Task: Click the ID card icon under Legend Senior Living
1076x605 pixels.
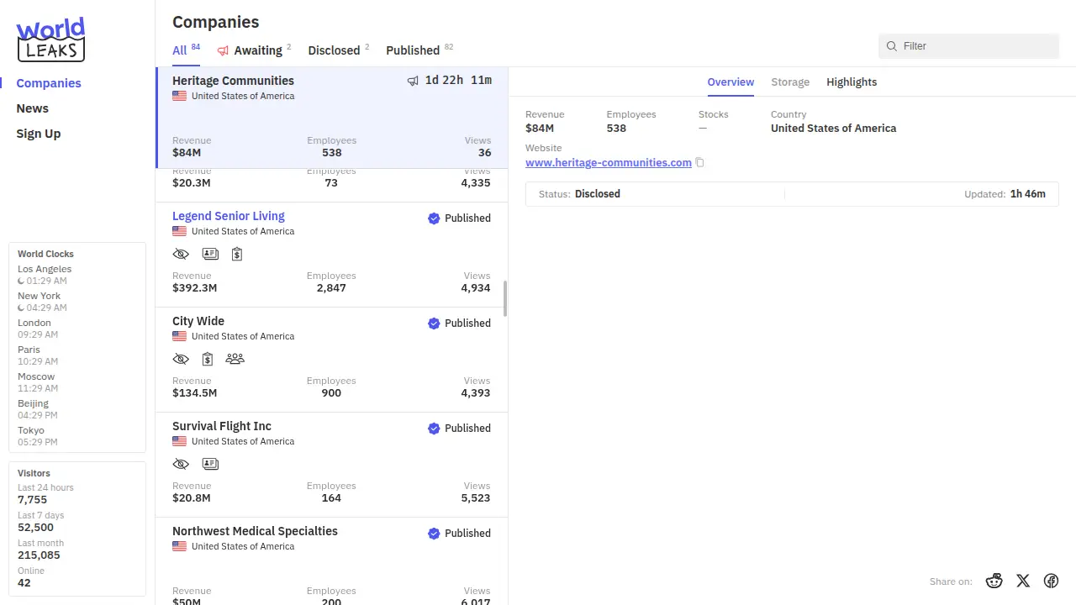Action: (210, 254)
